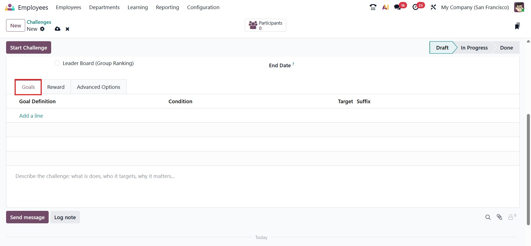Screen dimensions: 531x246
Task: Switch to the Goals tab
Action: point(28,87)
